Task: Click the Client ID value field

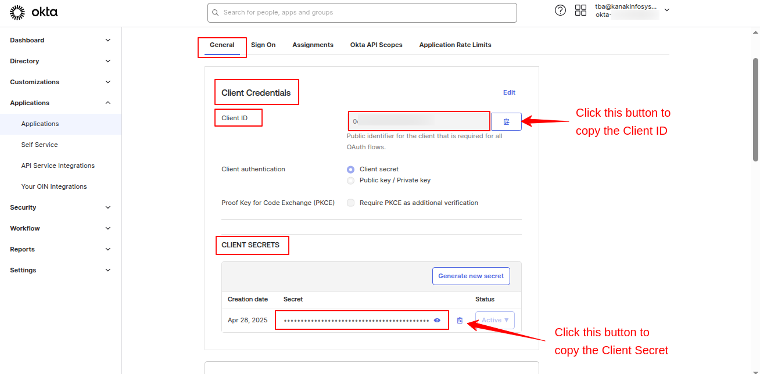Action: pyautogui.click(x=419, y=121)
